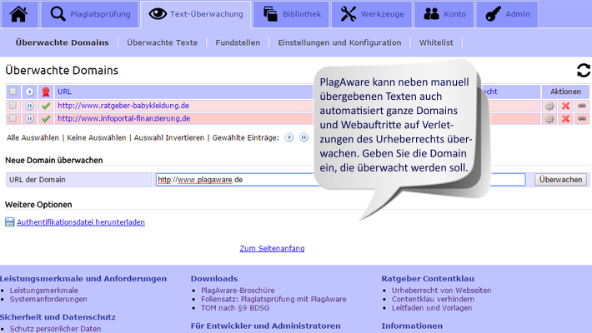Open Leistungsmerkmale footer link
This screenshot has height=333, width=592.
[44, 291]
